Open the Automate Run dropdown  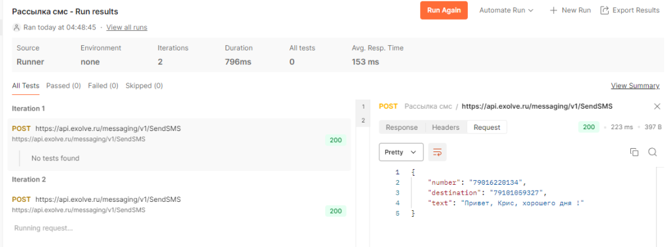point(507,10)
